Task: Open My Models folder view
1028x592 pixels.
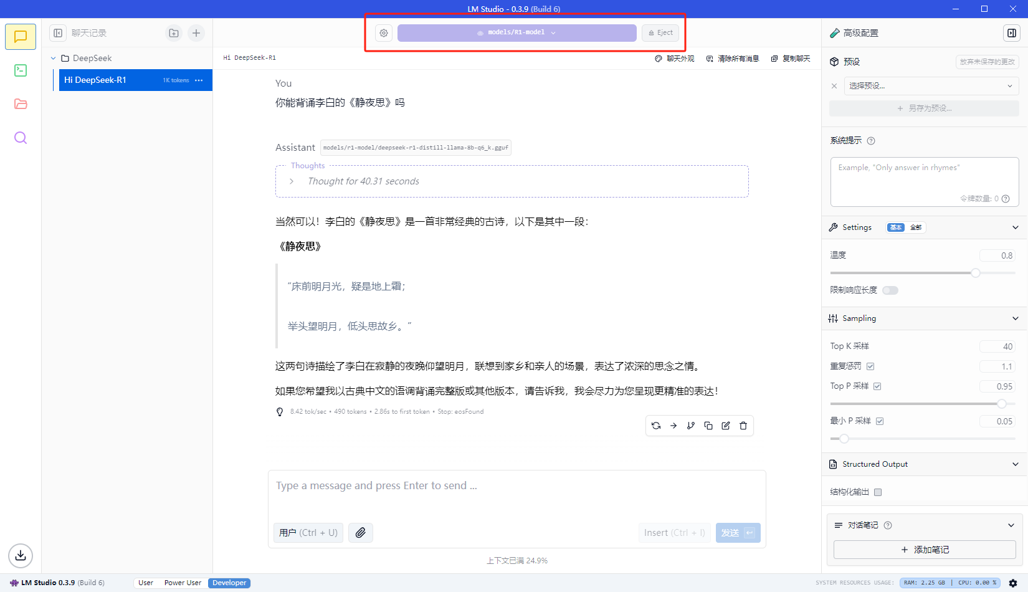Action: pyautogui.click(x=21, y=104)
